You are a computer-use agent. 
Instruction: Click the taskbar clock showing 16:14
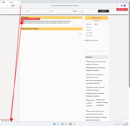tap(125, 124)
